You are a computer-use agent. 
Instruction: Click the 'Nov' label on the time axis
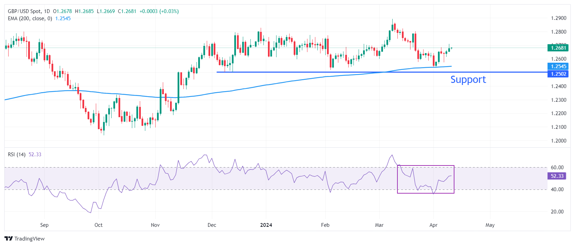(155, 225)
